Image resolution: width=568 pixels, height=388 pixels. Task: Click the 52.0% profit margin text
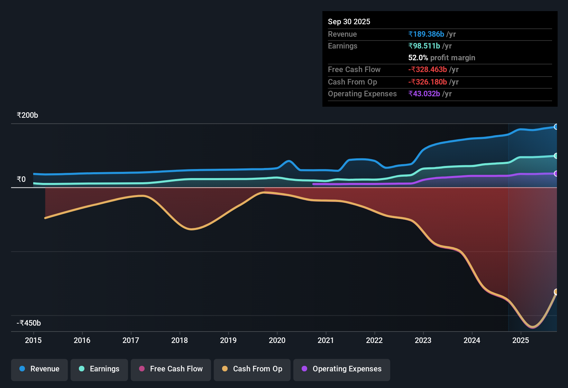pos(441,58)
